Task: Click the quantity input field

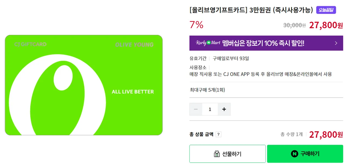Action: click(x=210, y=109)
